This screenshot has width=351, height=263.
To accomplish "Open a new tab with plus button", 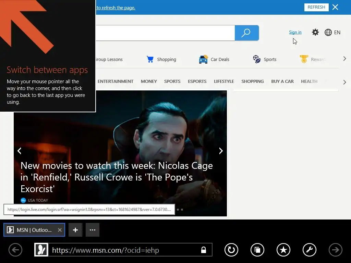I will (75, 230).
